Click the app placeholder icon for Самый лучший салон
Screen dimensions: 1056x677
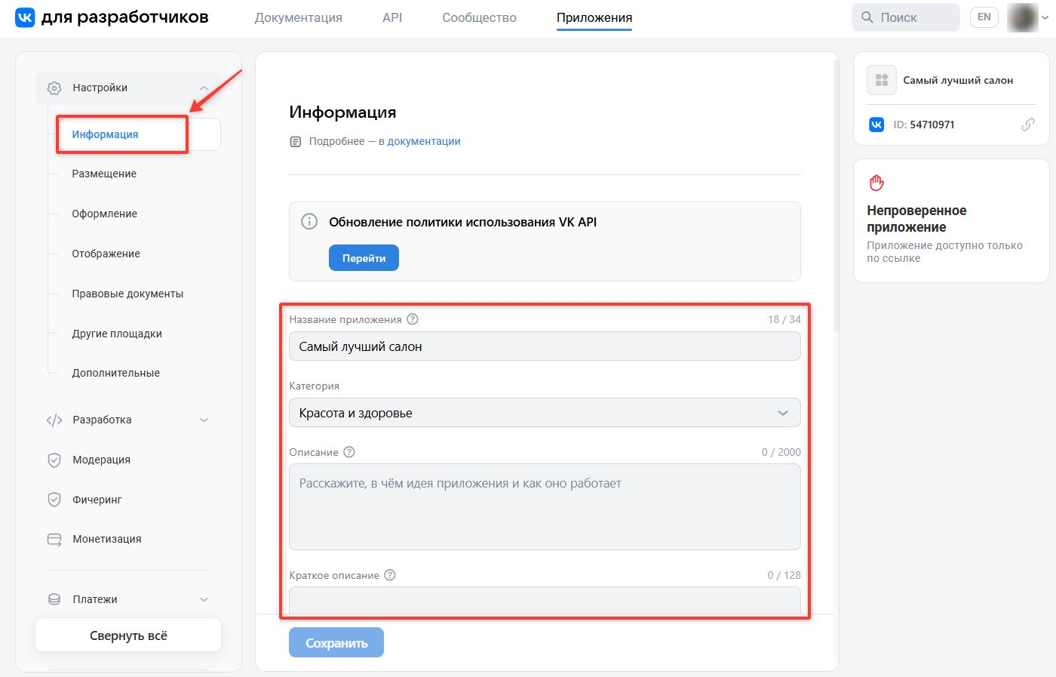[x=881, y=80]
